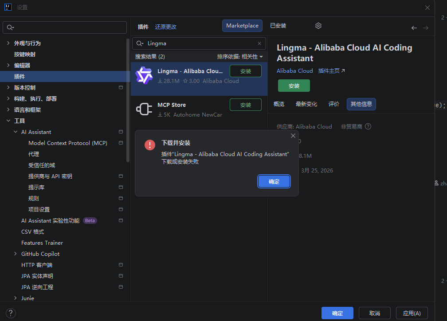Image resolution: width=447 pixels, height=321 pixels.
Task: Expand the 构建、执行、部署 node
Action: 8,98
